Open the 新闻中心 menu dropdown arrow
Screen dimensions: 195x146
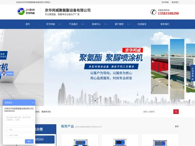(105, 24)
